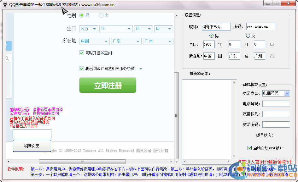Click the bull app icon in title bar

(x=4, y=4)
